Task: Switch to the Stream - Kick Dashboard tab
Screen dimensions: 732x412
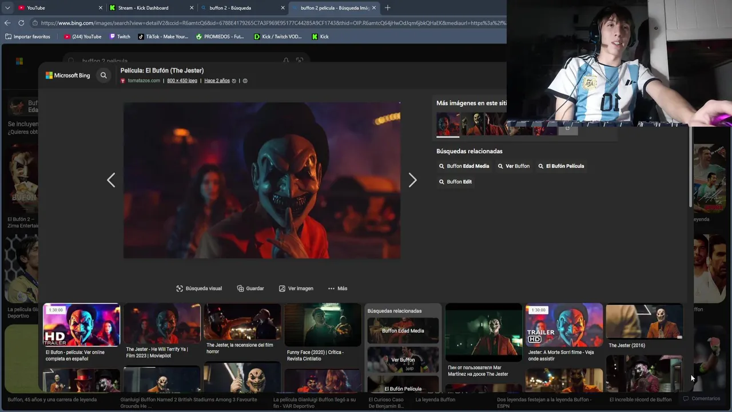Action: (151, 8)
